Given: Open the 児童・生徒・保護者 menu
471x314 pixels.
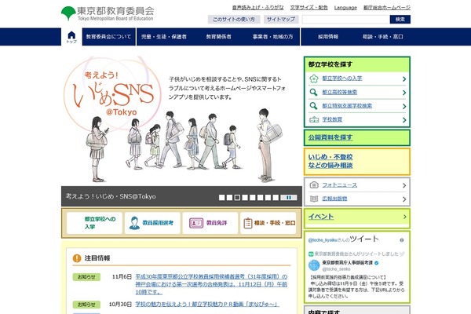Looking at the screenshot, I should tap(164, 37).
